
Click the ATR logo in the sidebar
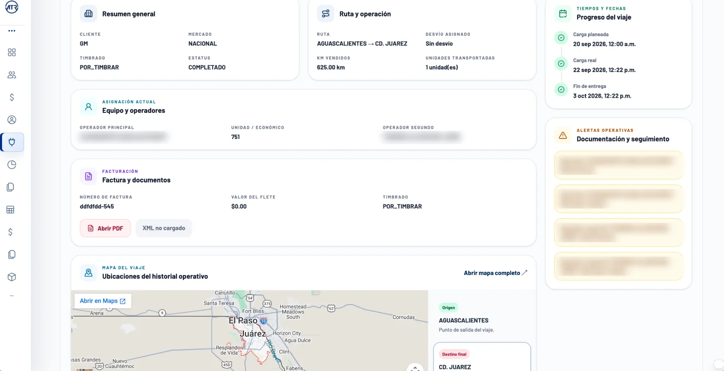click(12, 7)
